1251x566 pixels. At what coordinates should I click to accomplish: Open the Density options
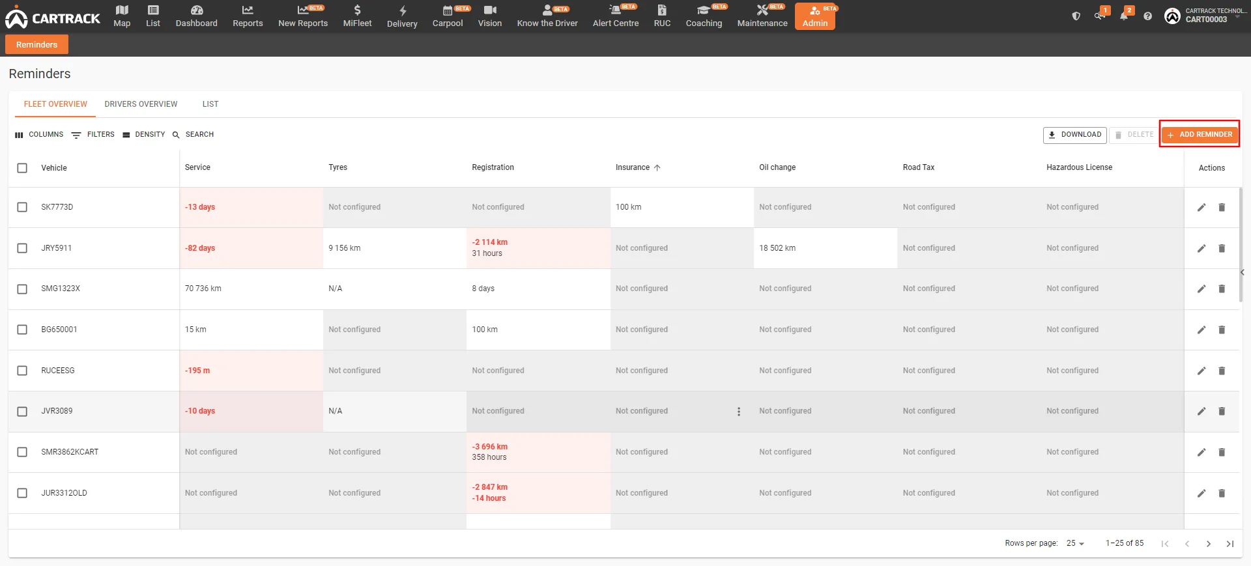(x=144, y=135)
